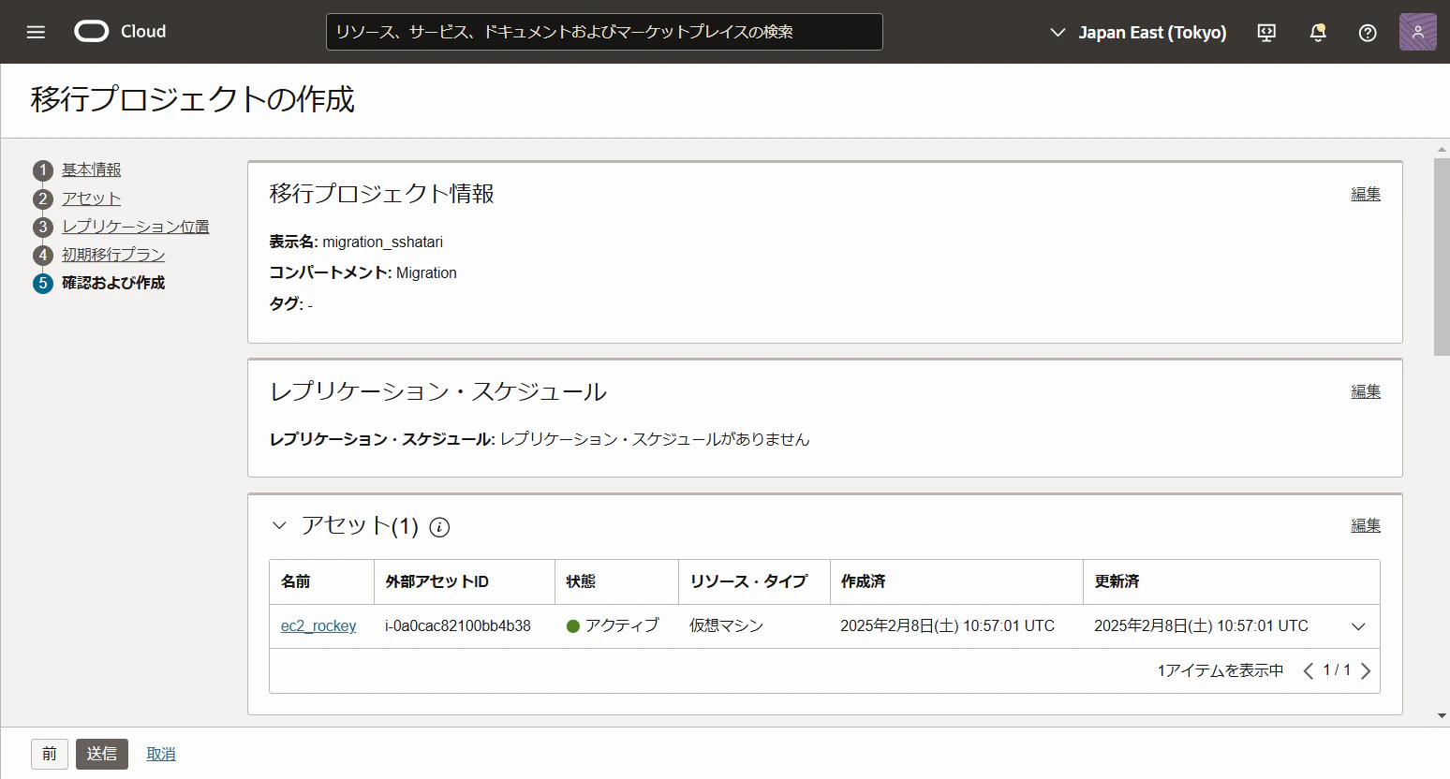Open the notifications bell
The image size is (1450, 779).
tap(1318, 33)
